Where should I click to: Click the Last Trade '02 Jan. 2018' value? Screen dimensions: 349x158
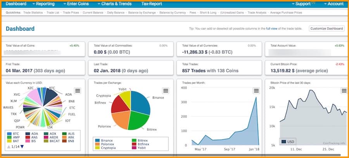107,70
